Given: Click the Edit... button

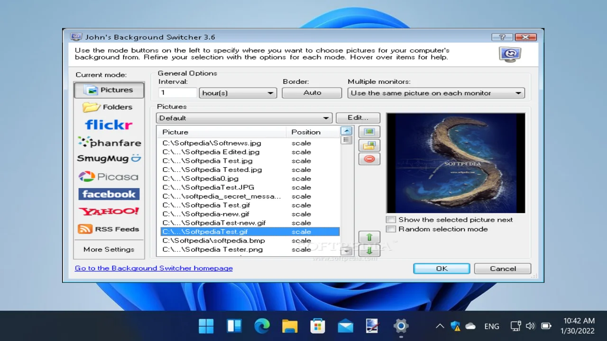Looking at the screenshot, I should pos(358,118).
